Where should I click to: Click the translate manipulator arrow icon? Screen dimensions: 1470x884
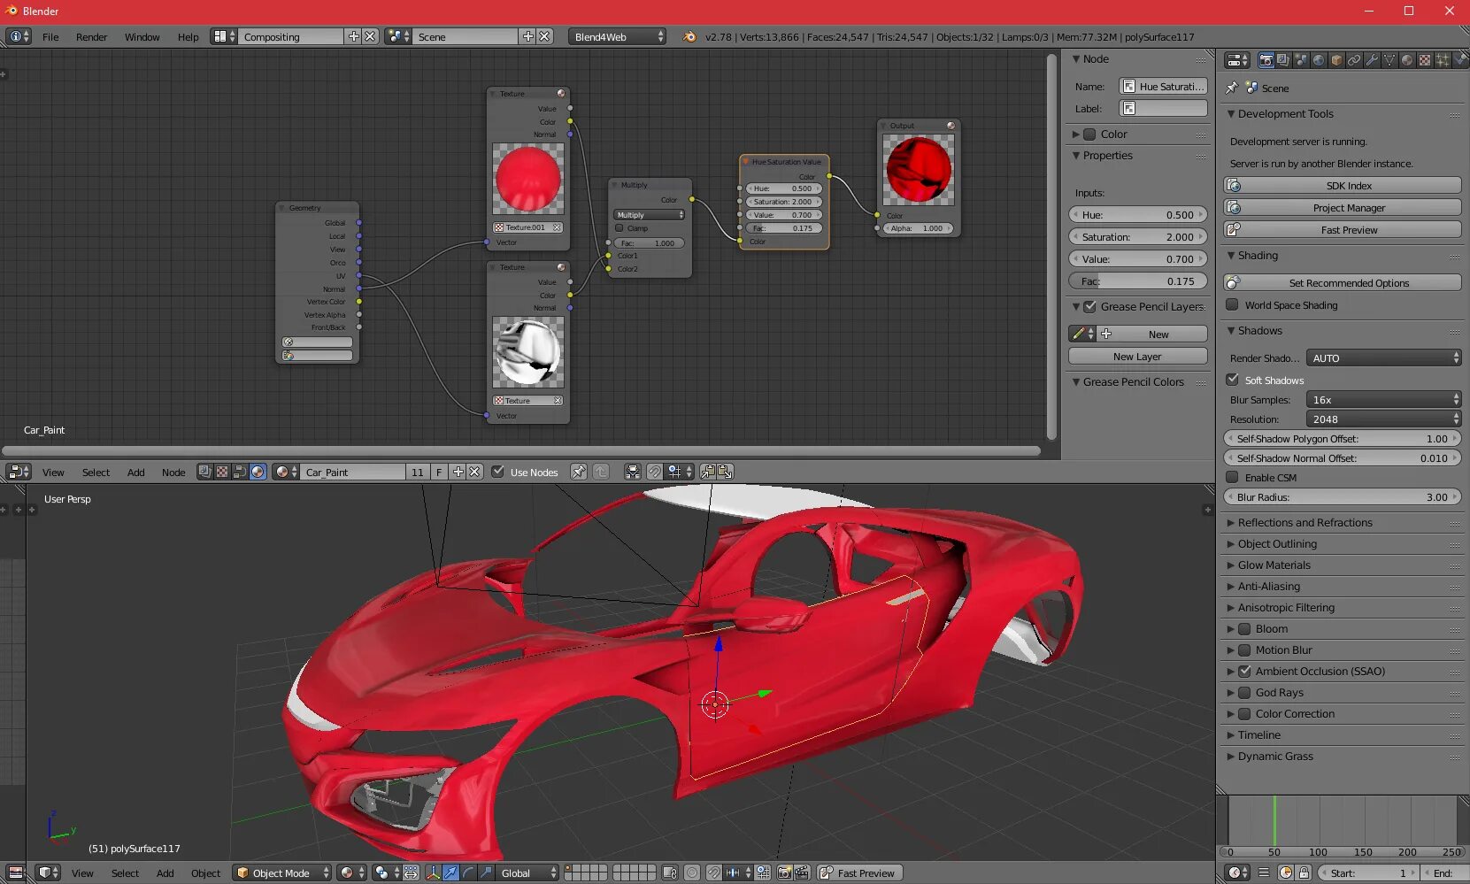point(450,873)
